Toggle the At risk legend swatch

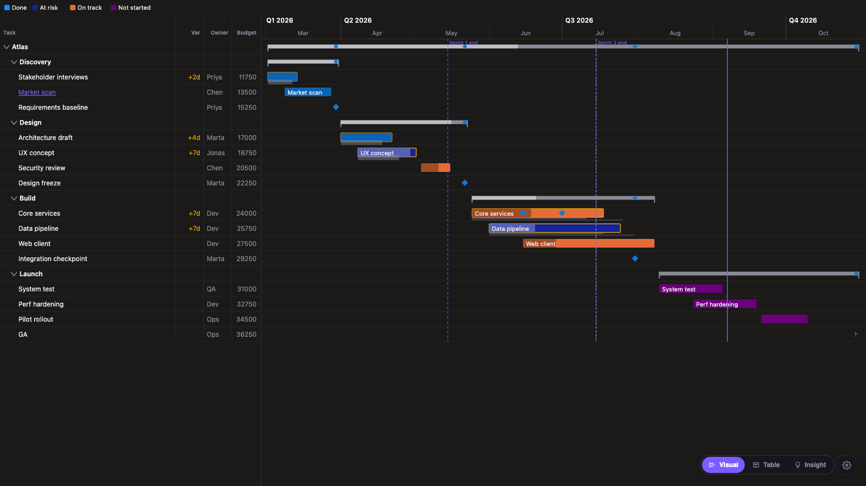click(35, 8)
